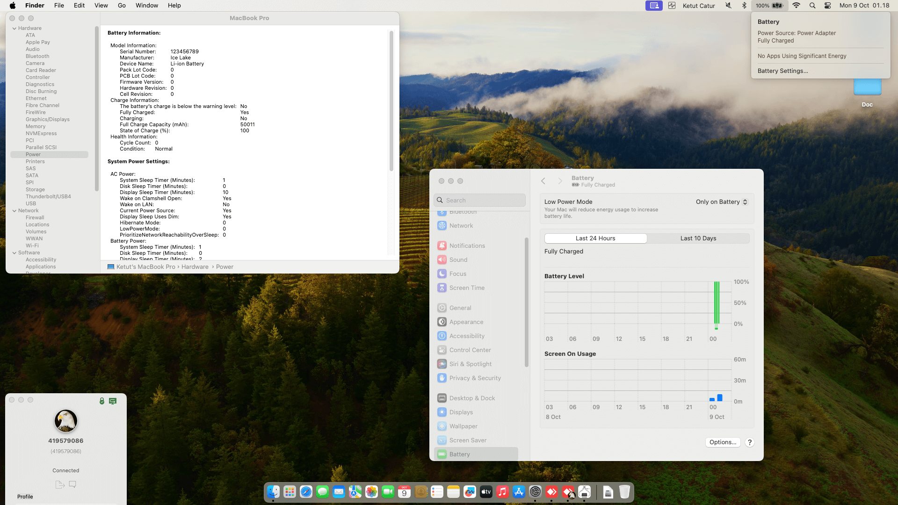Open System Settings gear icon in Dock
898x505 pixels.
pyautogui.click(x=535, y=492)
